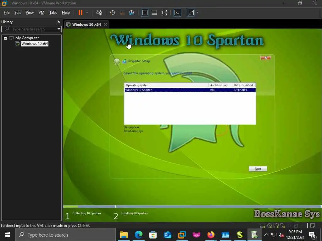Open File Explorer from the taskbar

coord(124,235)
